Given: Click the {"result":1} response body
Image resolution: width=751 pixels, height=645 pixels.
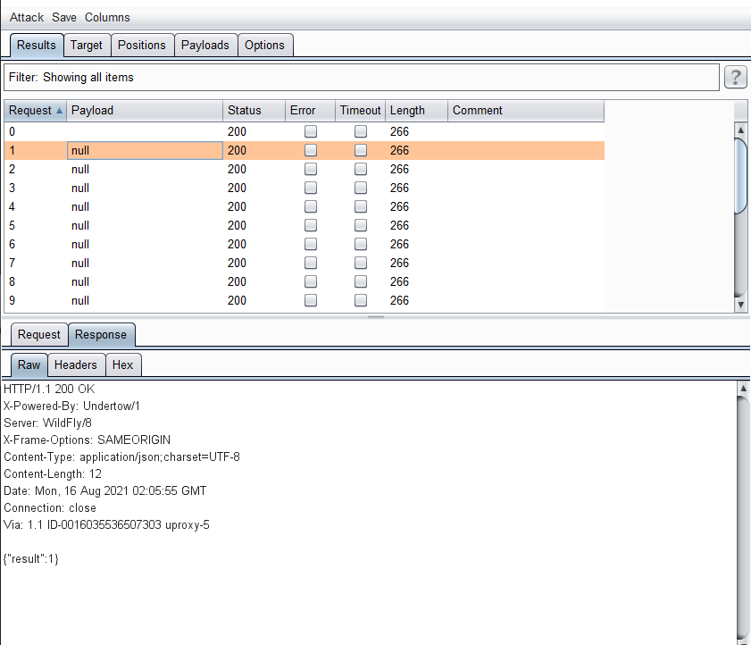Looking at the screenshot, I should pyautogui.click(x=30, y=559).
